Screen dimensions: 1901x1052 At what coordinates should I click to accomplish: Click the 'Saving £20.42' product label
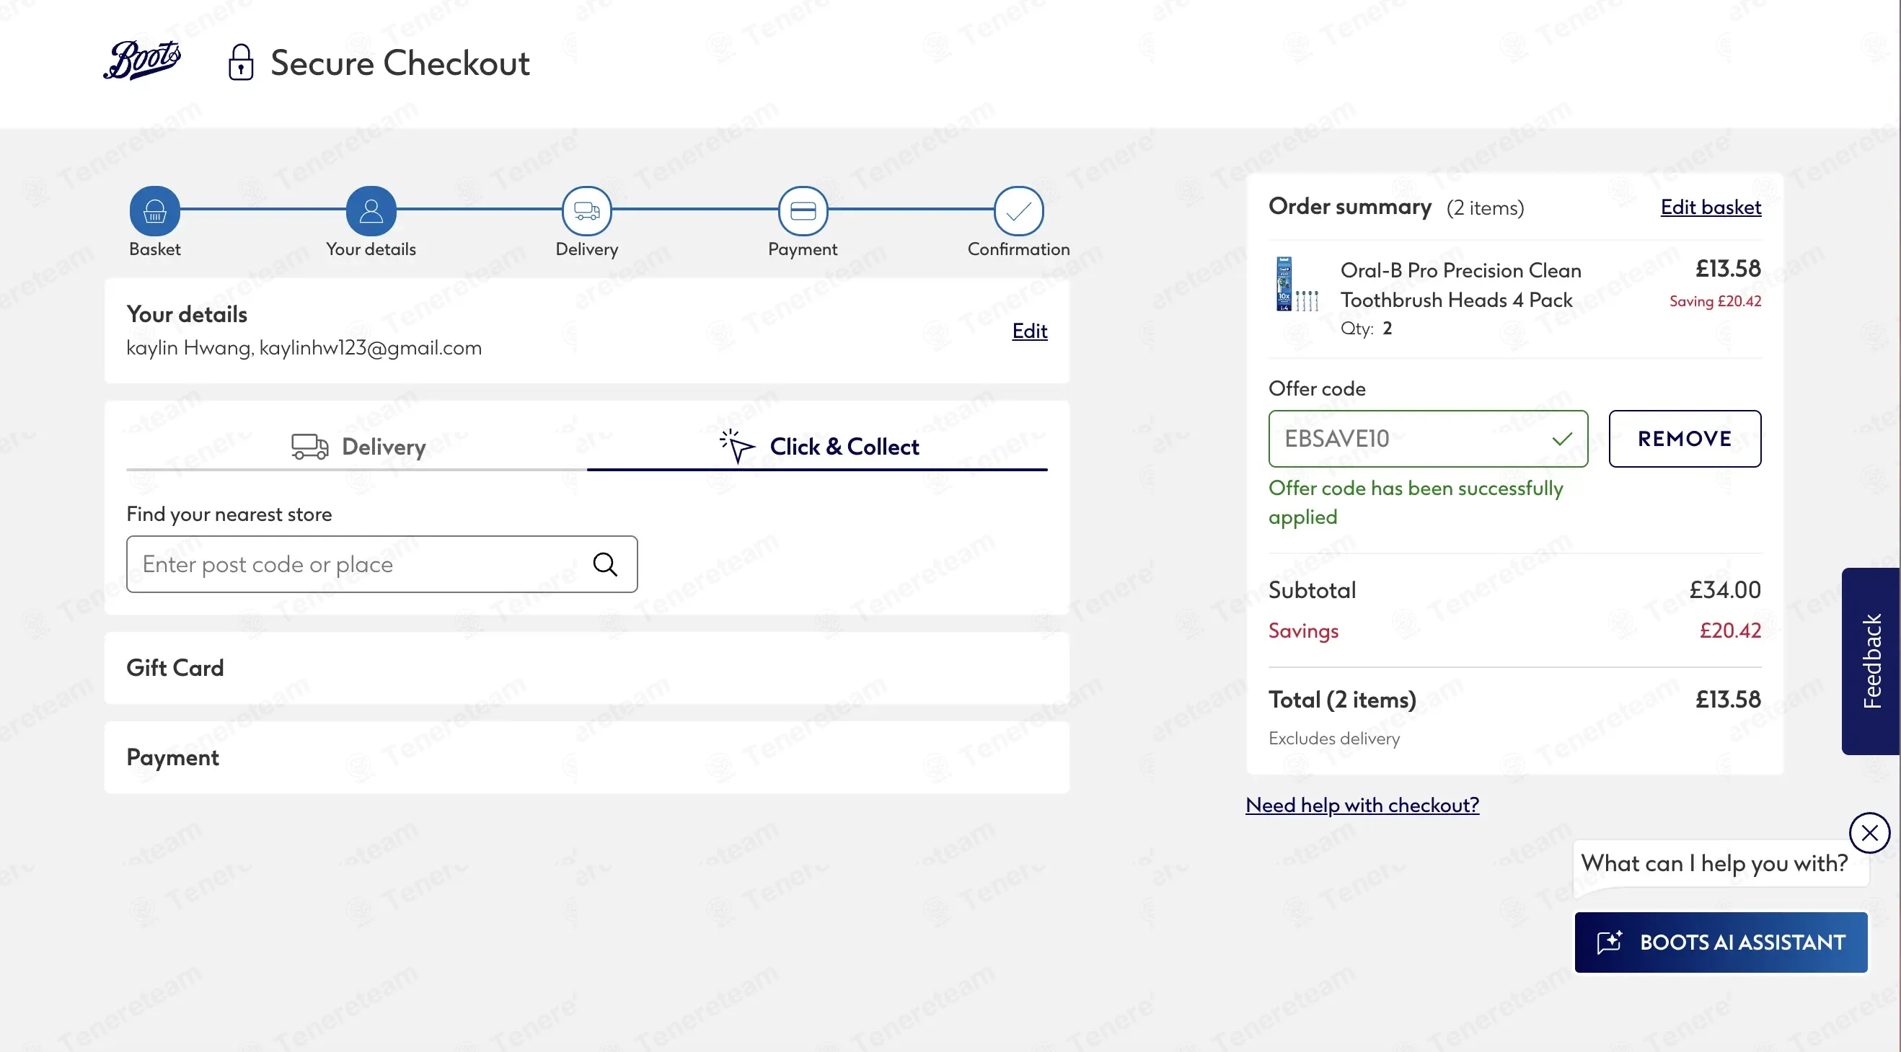[1715, 300]
